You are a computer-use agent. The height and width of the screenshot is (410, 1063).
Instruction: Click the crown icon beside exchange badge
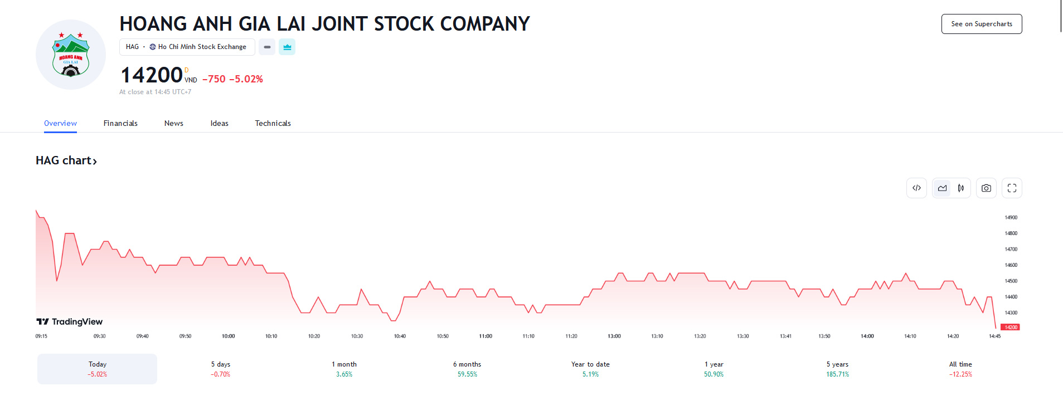coord(287,47)
